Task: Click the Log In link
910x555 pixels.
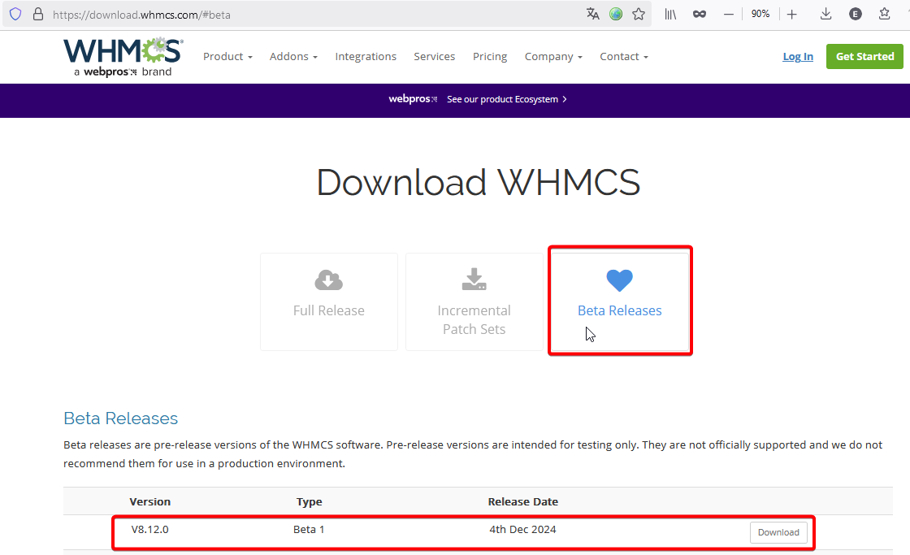Action: click(x=797, y=56)
